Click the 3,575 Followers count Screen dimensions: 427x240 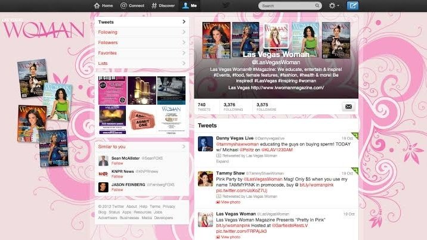(x=266, y=107)
